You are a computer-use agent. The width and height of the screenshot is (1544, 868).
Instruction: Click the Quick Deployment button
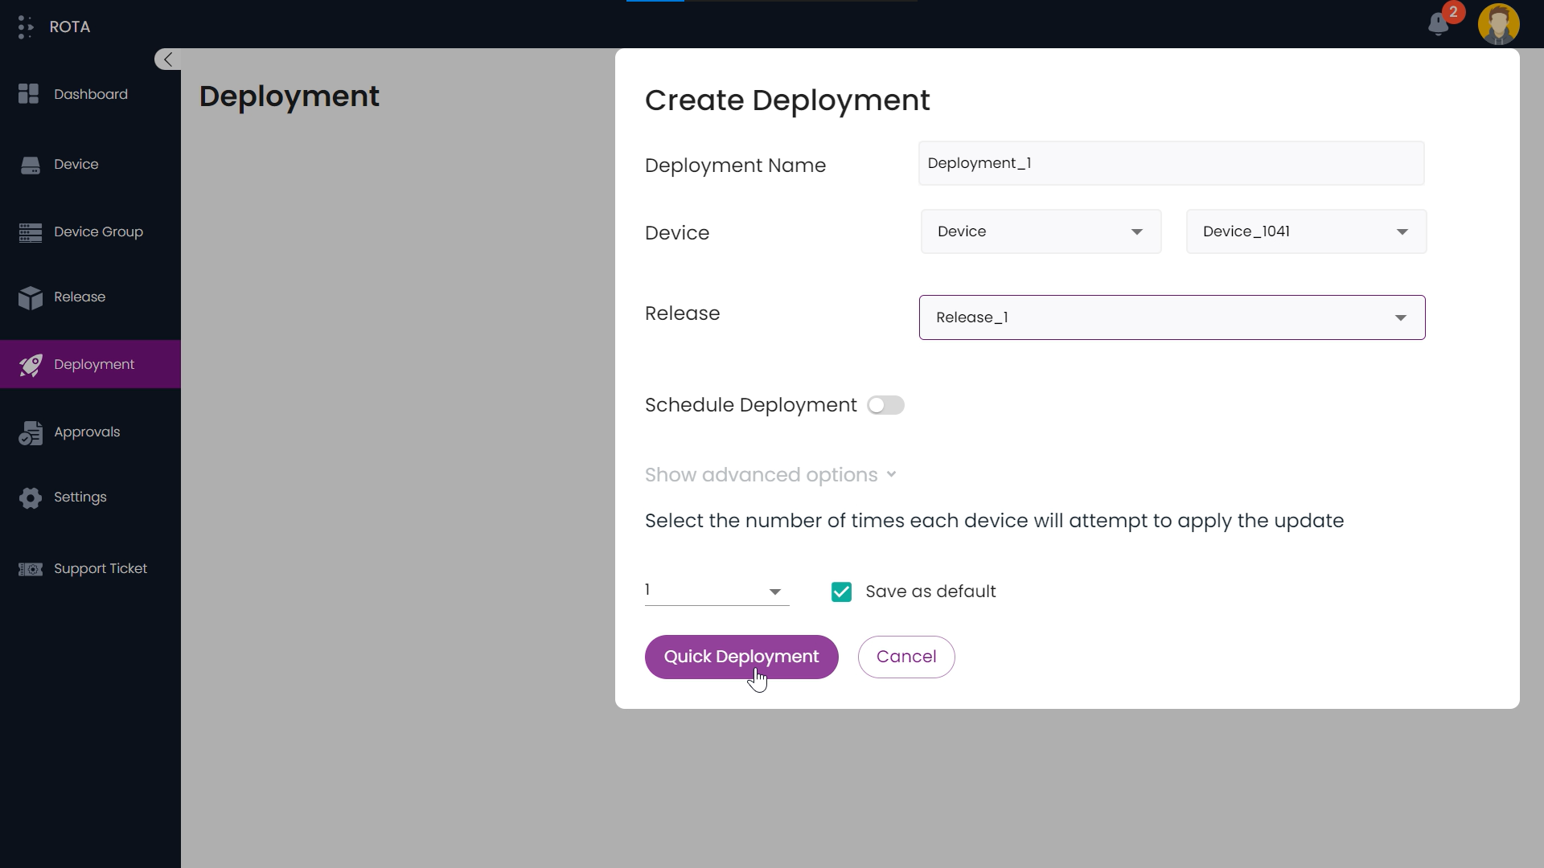point(741,657)
